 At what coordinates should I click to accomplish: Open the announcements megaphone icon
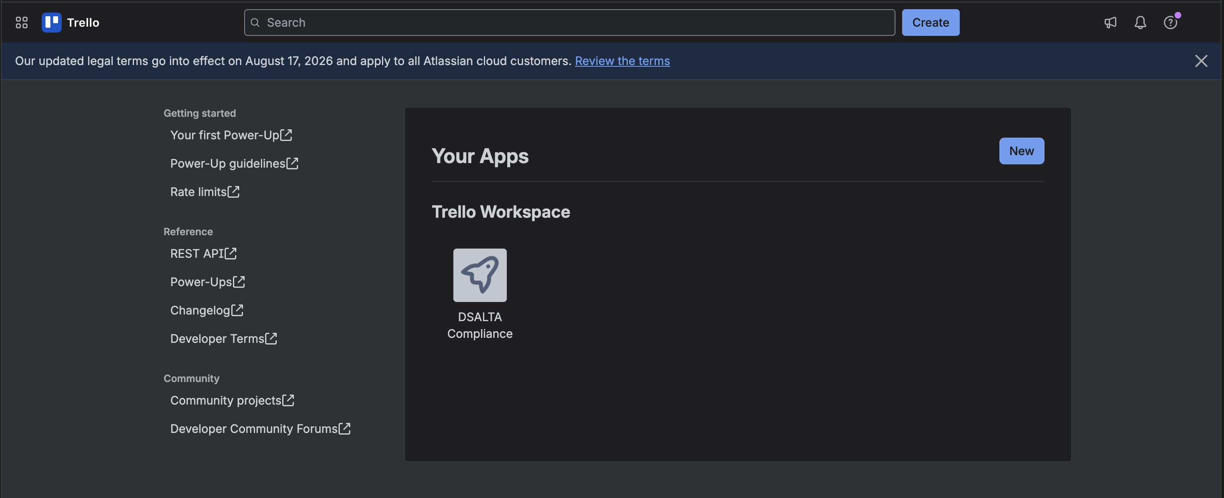click(1110, 22)
